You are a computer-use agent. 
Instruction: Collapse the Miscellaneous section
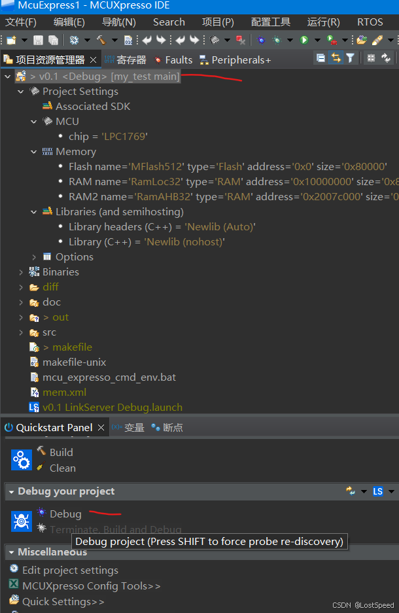[x=11, y=552]
